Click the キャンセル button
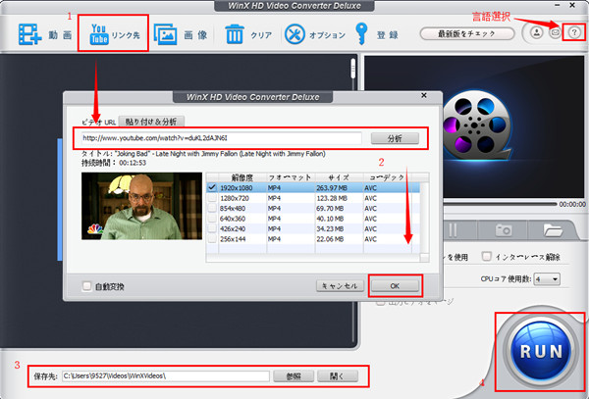The image size is (589, 399). [340, 286]
